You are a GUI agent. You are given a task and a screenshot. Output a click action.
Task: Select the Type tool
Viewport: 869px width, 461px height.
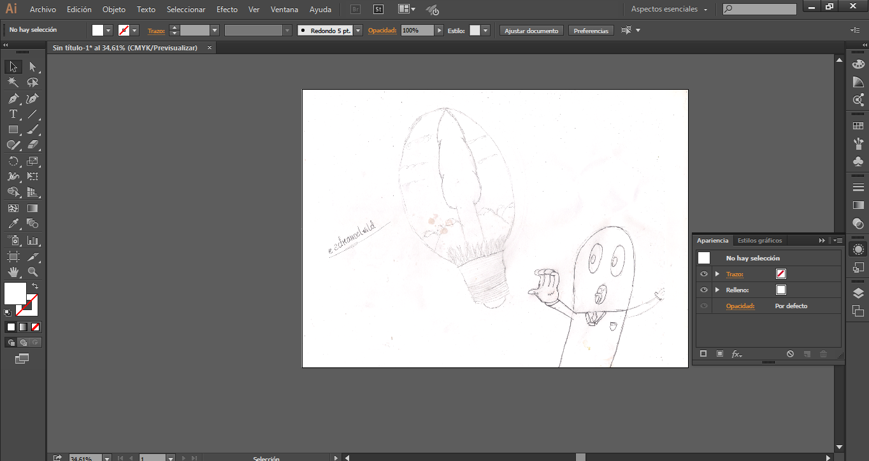13,115
